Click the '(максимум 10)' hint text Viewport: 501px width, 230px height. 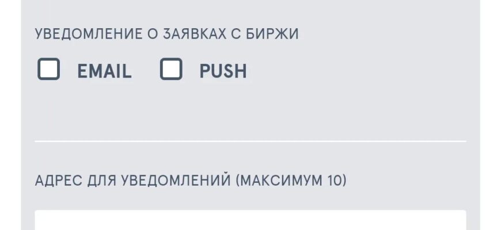point(291,181)
